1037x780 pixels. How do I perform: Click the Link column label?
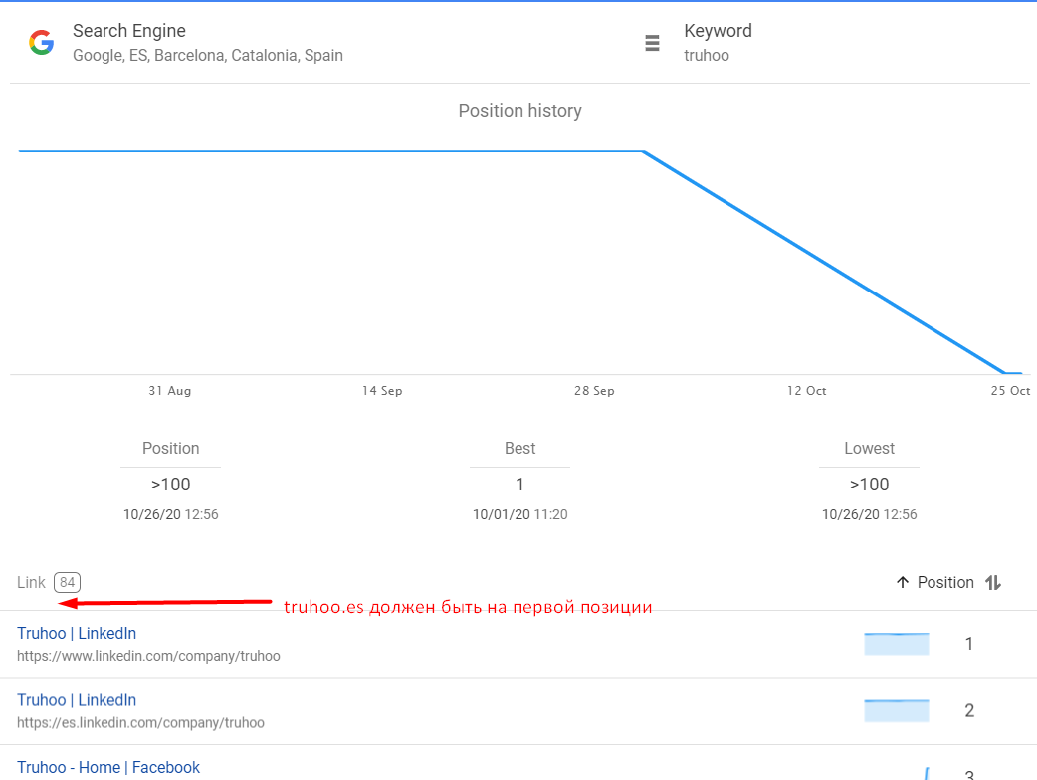pyautogui.click(x=31, y=582)
